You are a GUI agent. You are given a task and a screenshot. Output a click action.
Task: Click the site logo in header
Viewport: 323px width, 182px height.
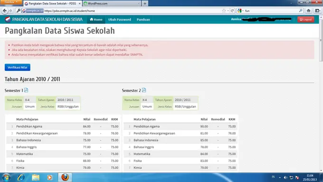tap(8, 19)
